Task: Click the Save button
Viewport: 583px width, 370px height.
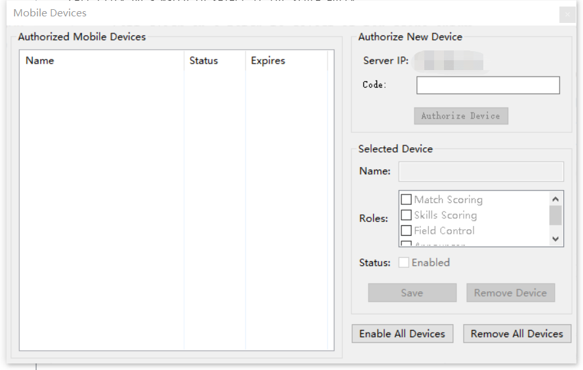Action: pos(412,293)
